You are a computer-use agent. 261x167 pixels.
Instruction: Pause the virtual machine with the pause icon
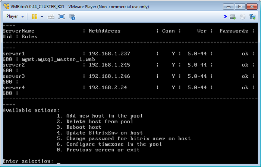35,17
